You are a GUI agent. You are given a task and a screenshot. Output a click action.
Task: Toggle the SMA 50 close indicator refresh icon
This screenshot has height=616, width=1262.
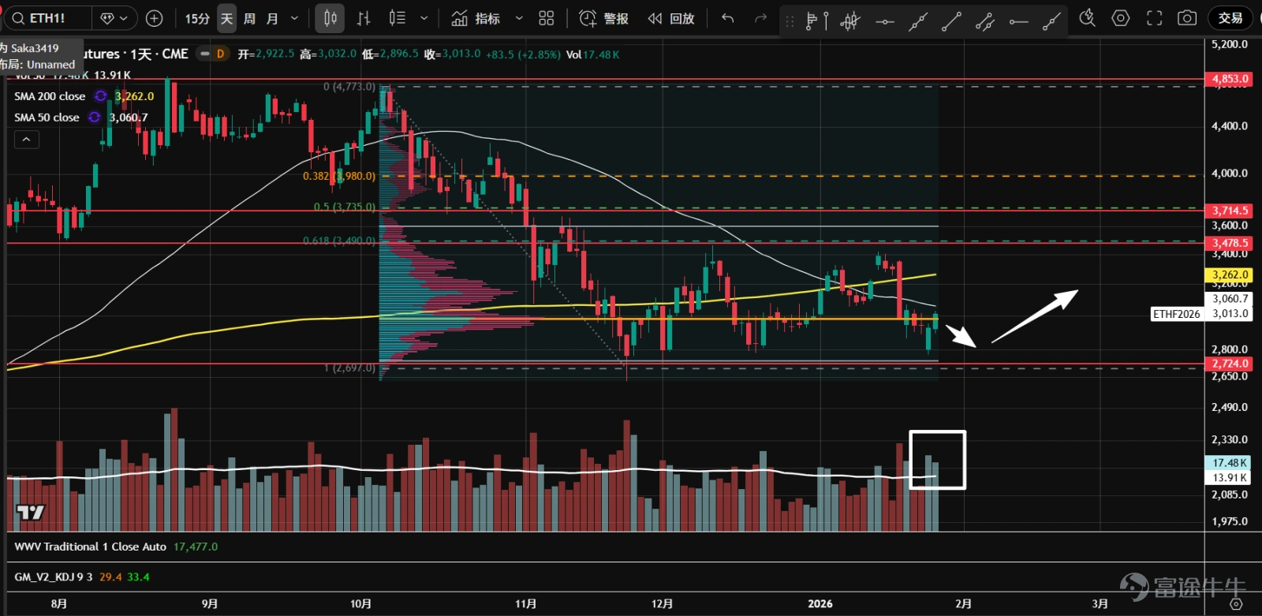[95, 118]
